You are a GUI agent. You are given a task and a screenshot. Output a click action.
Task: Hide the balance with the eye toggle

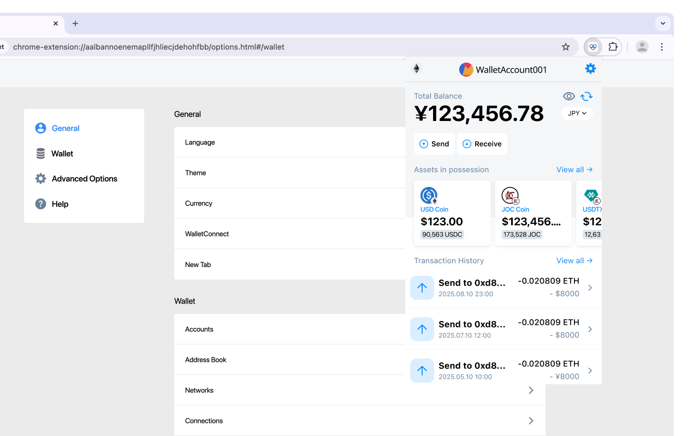(568, 96)
